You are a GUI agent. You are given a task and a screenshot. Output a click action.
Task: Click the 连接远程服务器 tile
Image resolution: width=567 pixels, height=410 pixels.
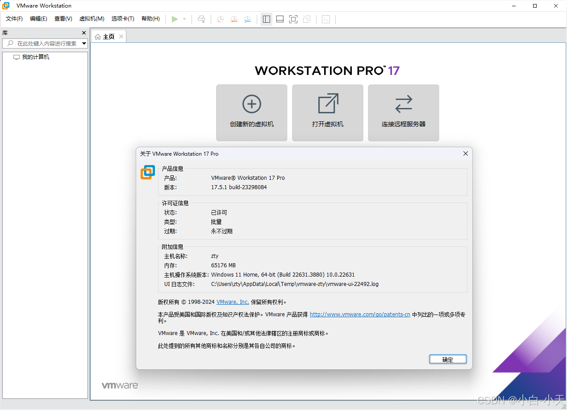point(404,113)
